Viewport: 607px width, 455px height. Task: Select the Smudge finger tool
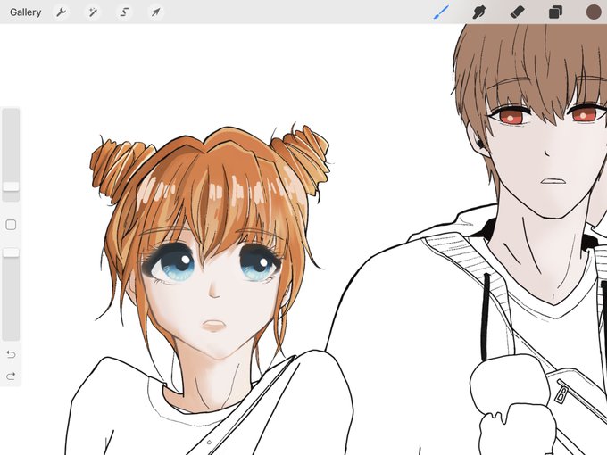click(x=478, y=12)
